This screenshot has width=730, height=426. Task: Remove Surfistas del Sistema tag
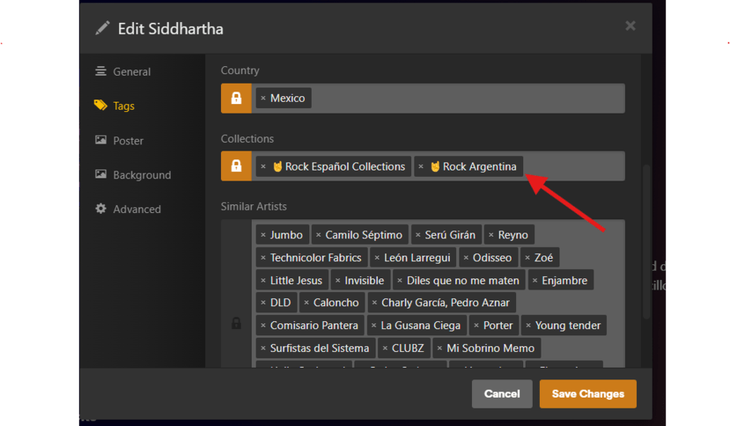[x=263, y=348]
